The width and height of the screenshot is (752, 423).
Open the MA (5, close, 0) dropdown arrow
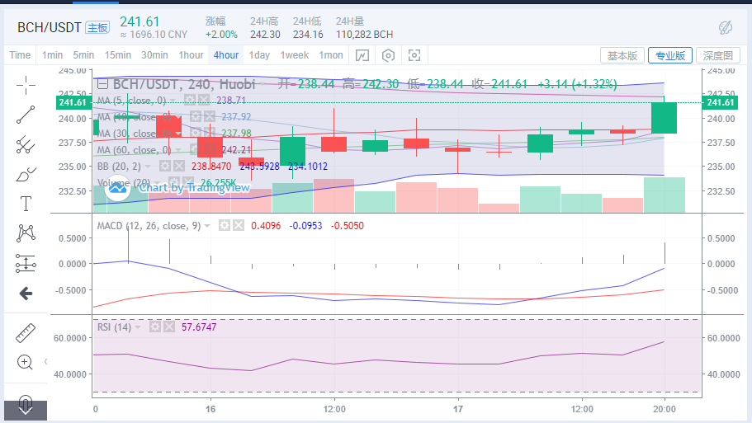[x=173, y=101]
